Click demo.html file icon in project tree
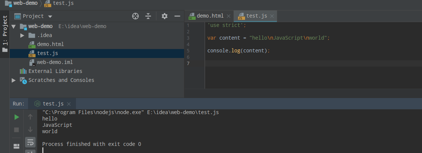Image resolution: width=422 pixels, height=153 pixels. coord(32,45)
